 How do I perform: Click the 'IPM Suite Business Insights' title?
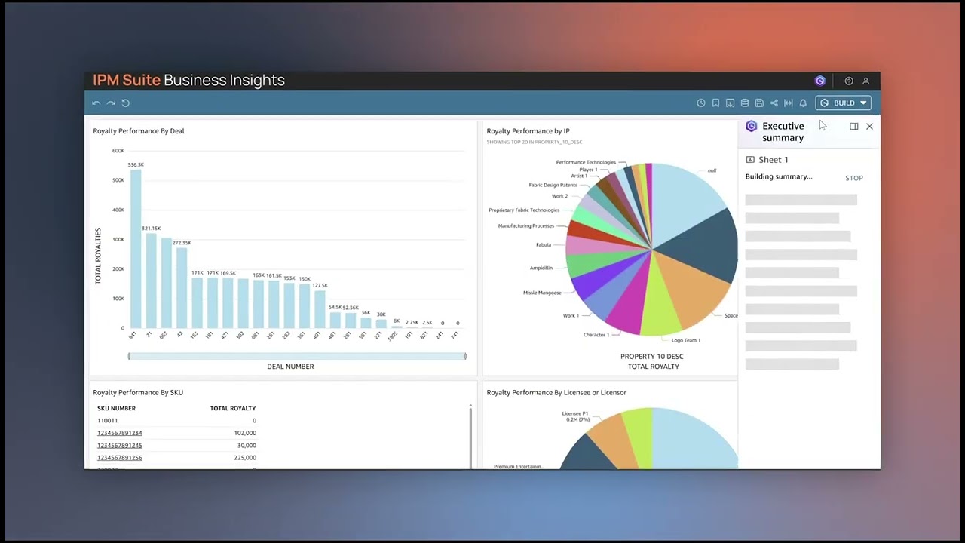[188, 81]
